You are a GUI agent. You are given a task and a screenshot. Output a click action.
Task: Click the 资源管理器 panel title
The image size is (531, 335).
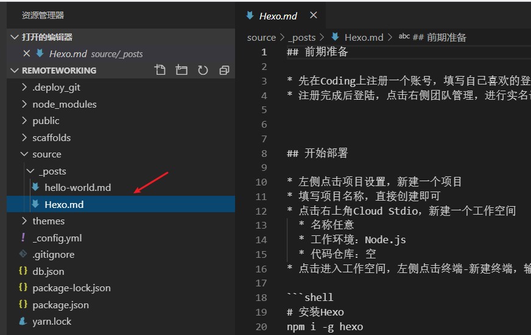43,15
